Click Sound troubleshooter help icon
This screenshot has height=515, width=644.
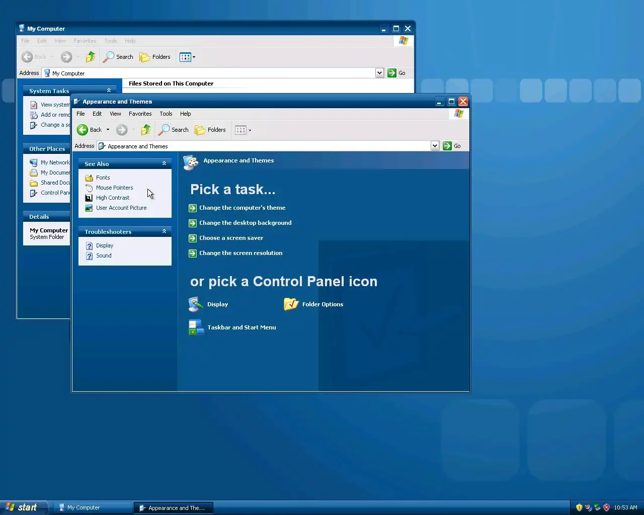click(89, 255)
